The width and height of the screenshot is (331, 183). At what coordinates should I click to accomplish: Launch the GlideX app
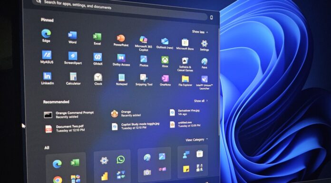pyautogui.click(x=98, y=59)
